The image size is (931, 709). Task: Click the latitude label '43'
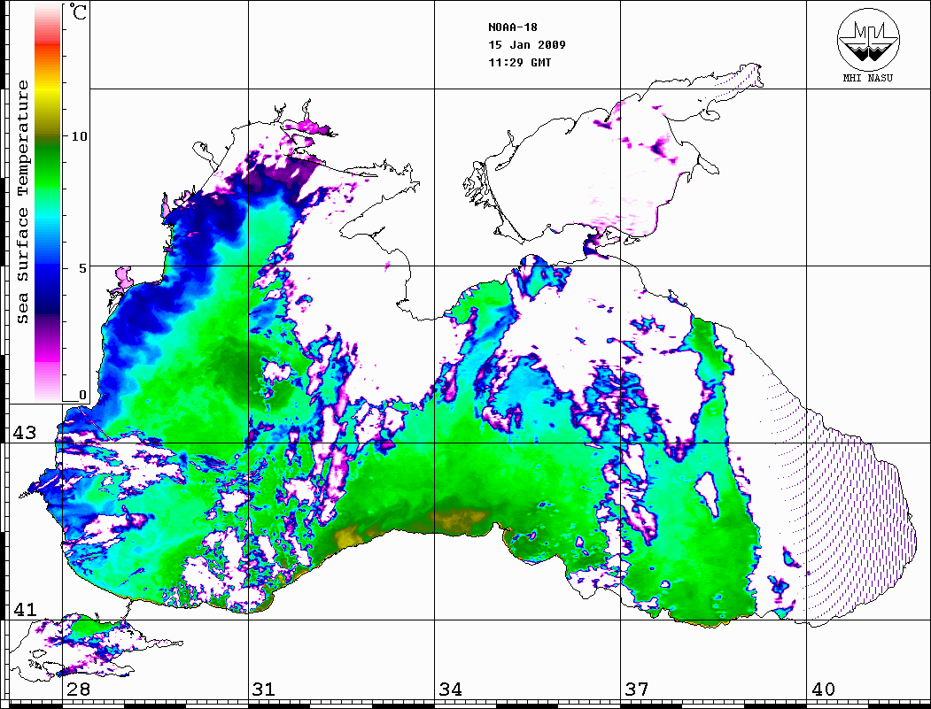pyautogui.click(x=24, y=433)
